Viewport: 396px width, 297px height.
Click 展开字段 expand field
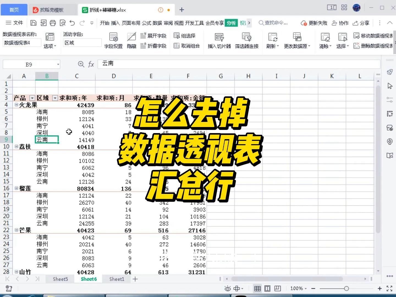(153, 36)
